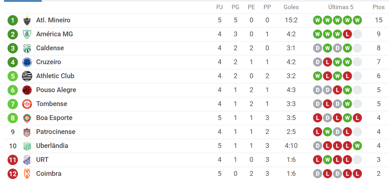Click the position 1 green rank badge
Image resolution: width=389 pixels, height=181 pixels.
coord(13,20)
